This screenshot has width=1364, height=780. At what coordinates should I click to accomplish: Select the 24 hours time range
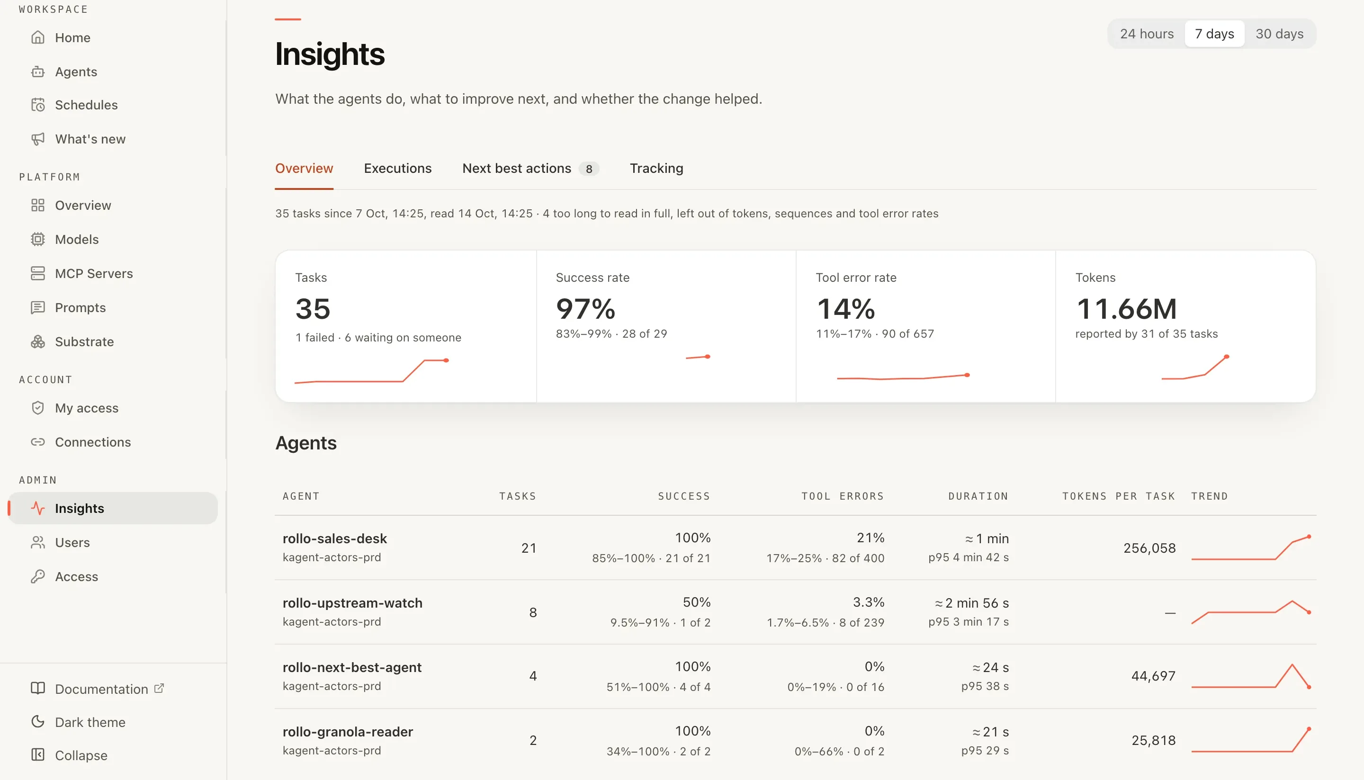point(1147,34)
